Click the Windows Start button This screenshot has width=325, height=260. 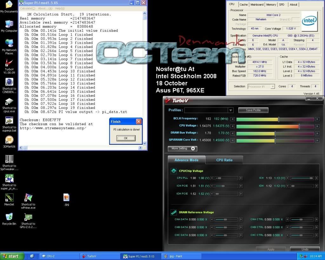(x=12, y=256)
